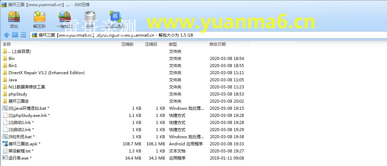
Task: Select the N11数据库修改工具 folder
Action: tap(27, 87)
